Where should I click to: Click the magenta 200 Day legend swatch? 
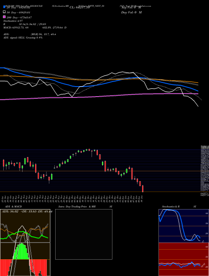5,17
